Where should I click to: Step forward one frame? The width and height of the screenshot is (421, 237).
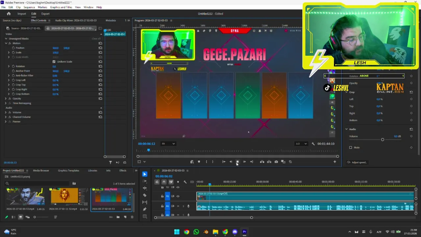[x=244, y=162]
